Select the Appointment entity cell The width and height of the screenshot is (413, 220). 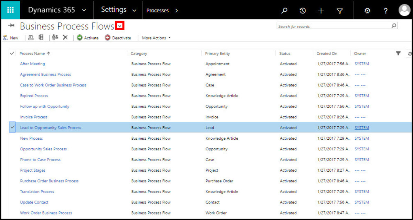click(218, 64)
